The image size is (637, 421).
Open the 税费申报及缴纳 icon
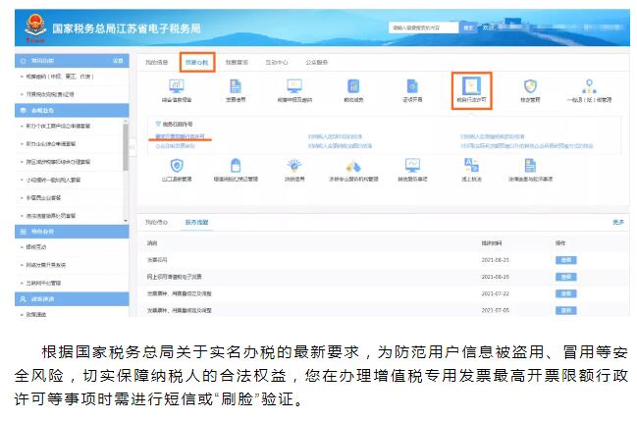294,86
